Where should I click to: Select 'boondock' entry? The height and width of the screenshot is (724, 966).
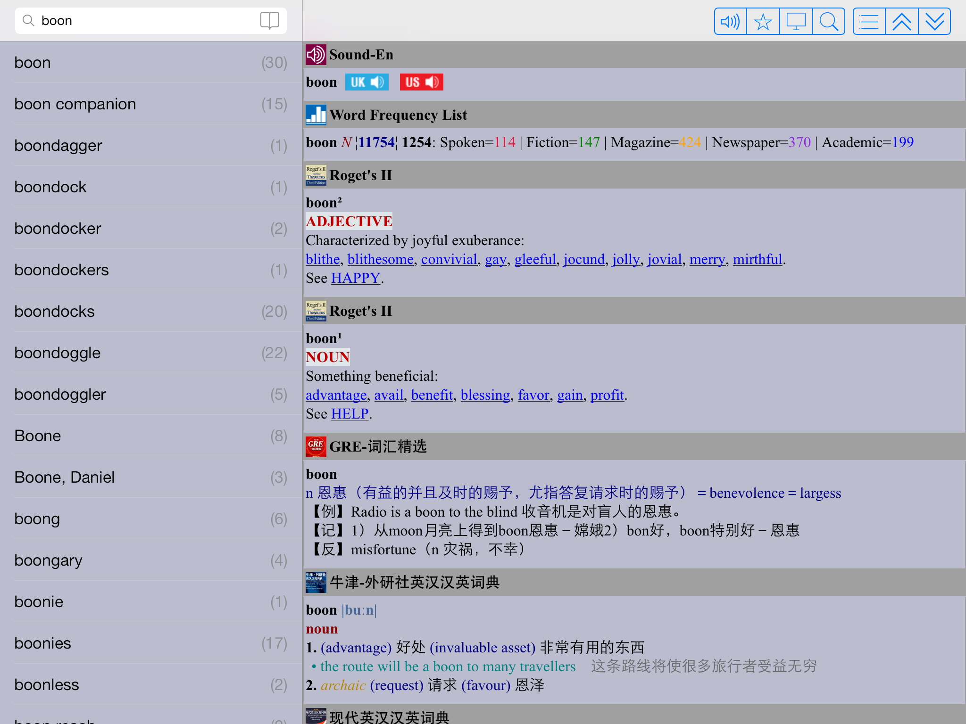[x=151, y=187]
